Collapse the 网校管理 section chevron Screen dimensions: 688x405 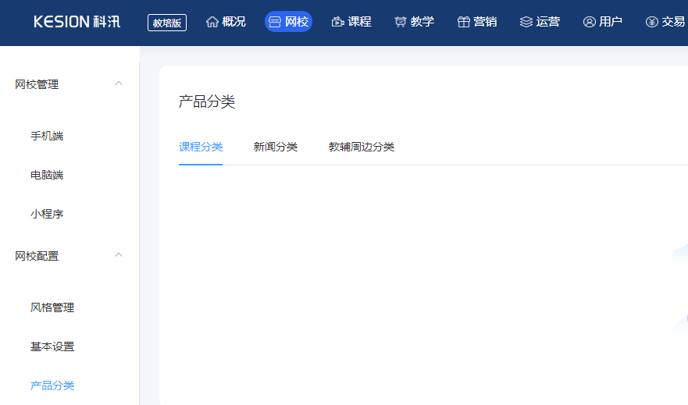click(x=119, y=83)
